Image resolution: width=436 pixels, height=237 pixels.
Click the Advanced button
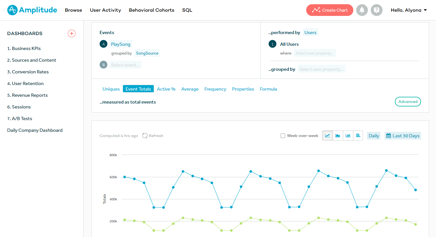coord(408,102)
